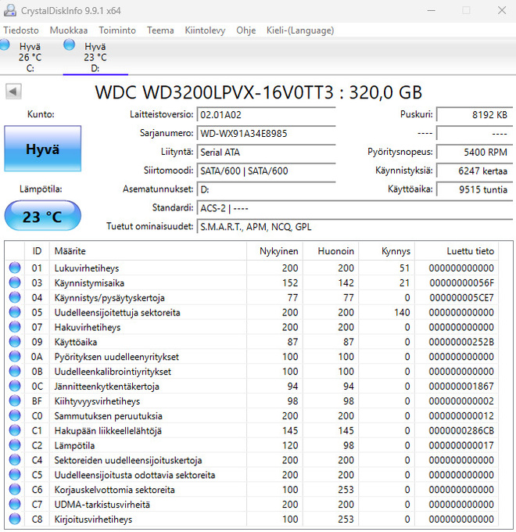Screen dimensions: 516x532
Task: Click status orb for attribute ID C2
Action: coord(15,445)
